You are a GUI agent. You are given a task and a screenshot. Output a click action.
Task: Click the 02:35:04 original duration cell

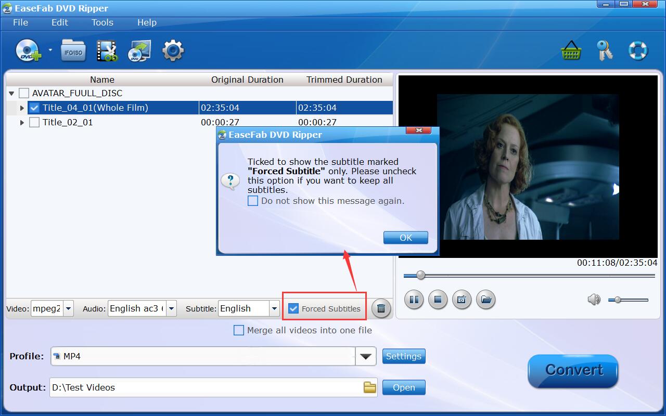tap(247, 108)
